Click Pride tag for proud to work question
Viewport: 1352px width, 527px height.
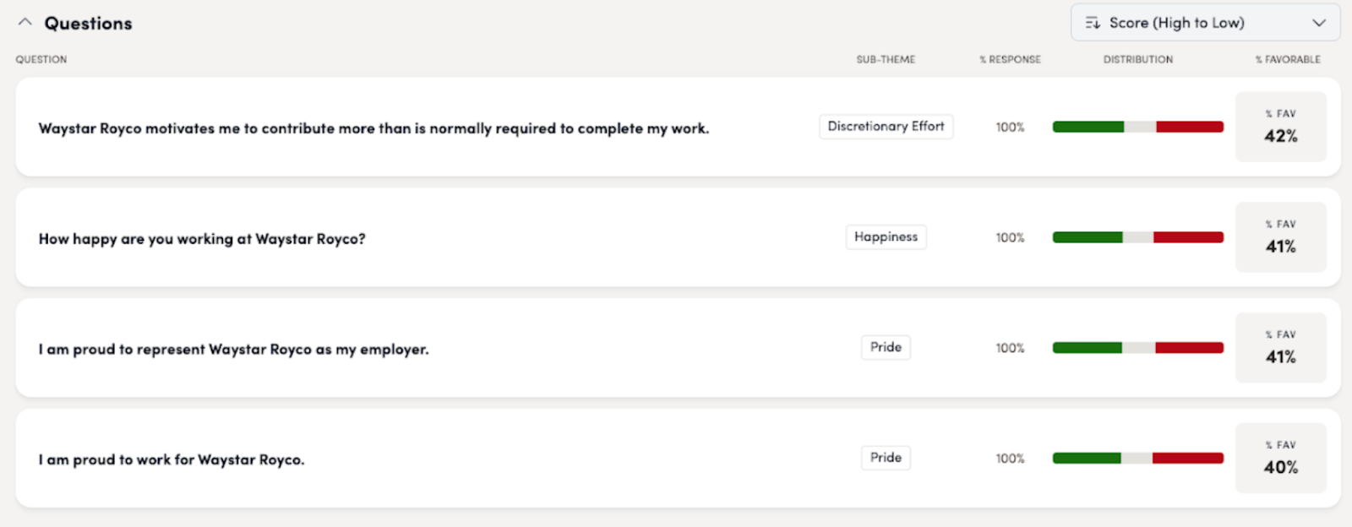[x=886, y=458]
